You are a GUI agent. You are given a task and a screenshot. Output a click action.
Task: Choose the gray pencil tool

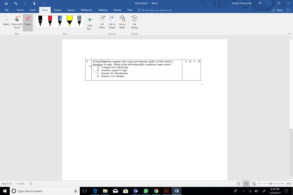click(x=79, y=21)
